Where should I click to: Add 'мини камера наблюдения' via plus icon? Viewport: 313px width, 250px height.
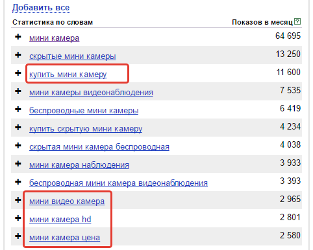pos(18,164)
